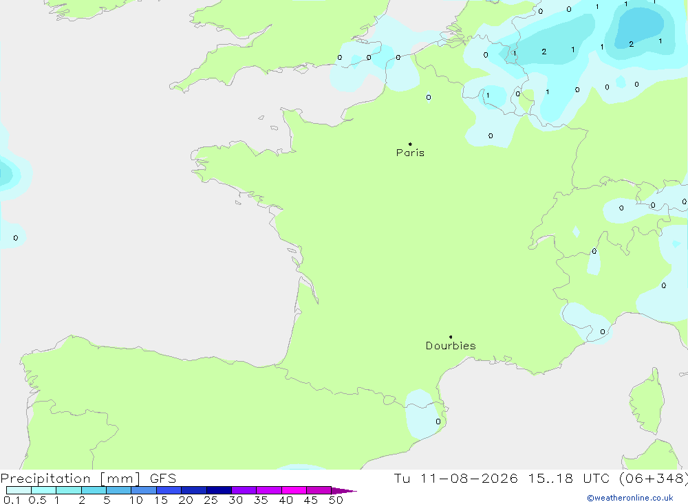Click the '50' legend scale value
Screen dimensions: 688x504
(336, 500)
